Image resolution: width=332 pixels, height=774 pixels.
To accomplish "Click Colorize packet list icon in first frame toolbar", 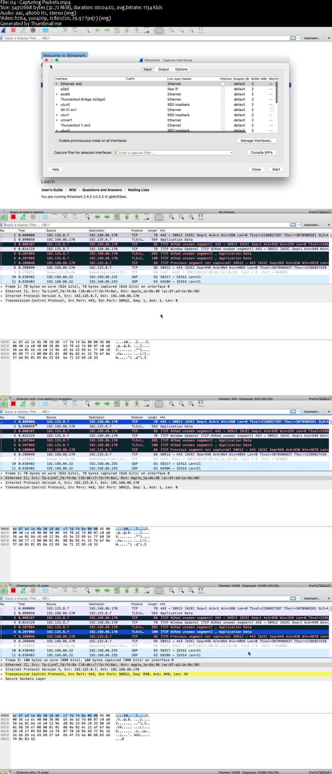I will (x=159, y=30).
